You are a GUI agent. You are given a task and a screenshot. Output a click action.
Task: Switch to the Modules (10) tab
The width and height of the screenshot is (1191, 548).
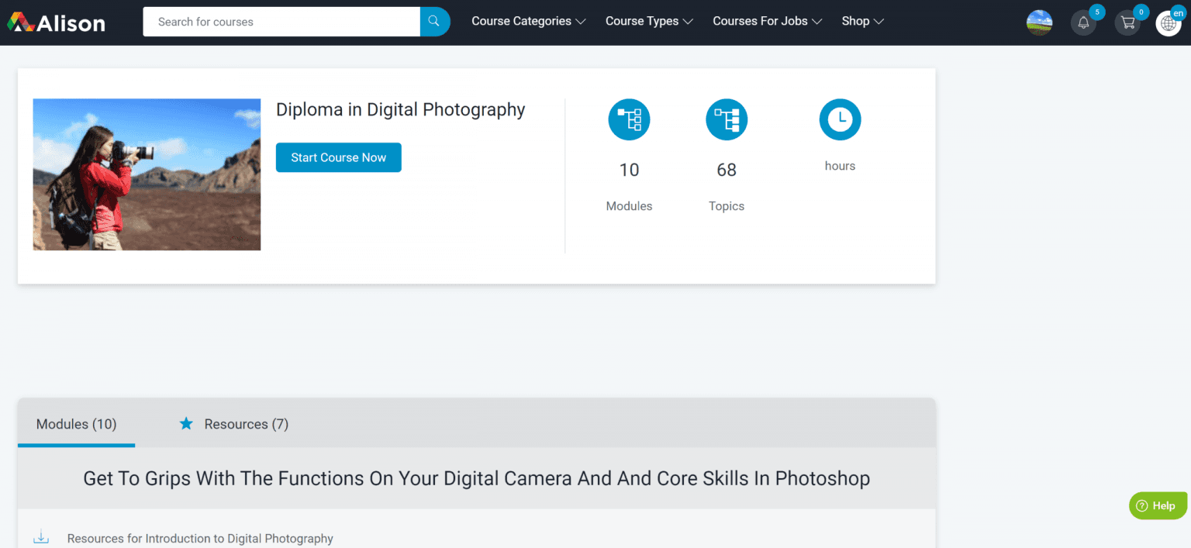pyautogui.click(x=76, y=424)
